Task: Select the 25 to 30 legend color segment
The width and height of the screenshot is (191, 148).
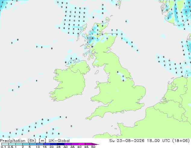Action: (x=61, y=144)
